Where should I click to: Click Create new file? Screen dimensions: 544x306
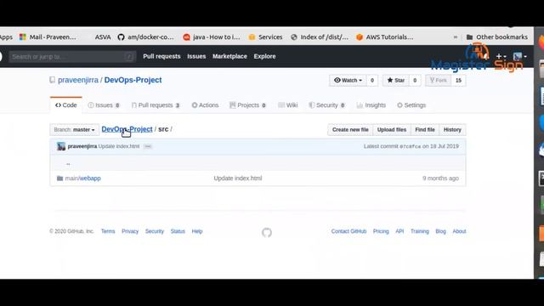click(x=350, y=130)
